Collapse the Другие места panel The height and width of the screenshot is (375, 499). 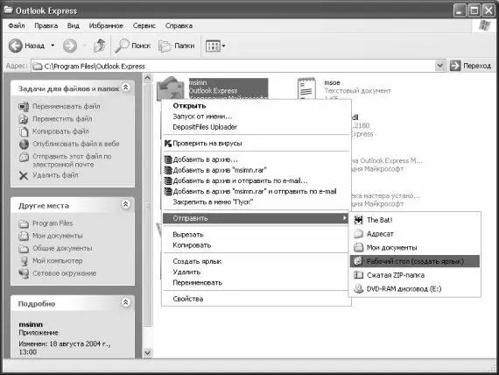(126, 204)
